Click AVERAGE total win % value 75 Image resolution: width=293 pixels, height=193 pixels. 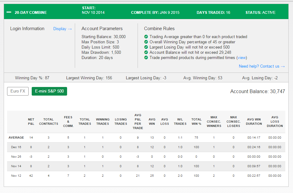click(x=196, y=138)
